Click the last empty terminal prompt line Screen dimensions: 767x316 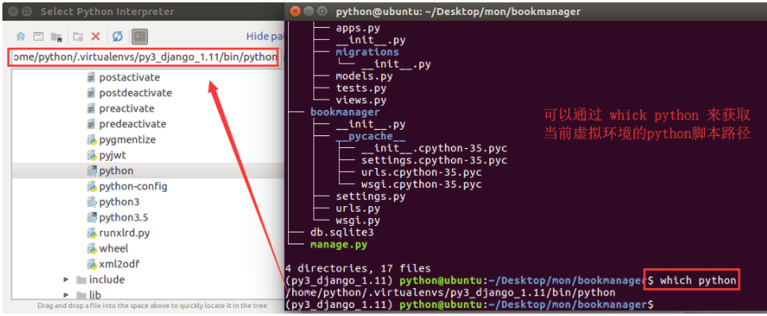pyautogui.click(x=469, y=305)
